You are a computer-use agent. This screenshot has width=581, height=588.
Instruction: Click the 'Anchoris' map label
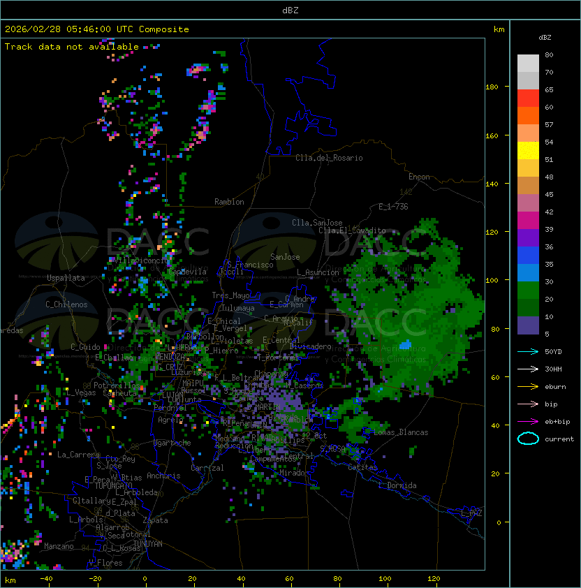[x=163, y=476]
